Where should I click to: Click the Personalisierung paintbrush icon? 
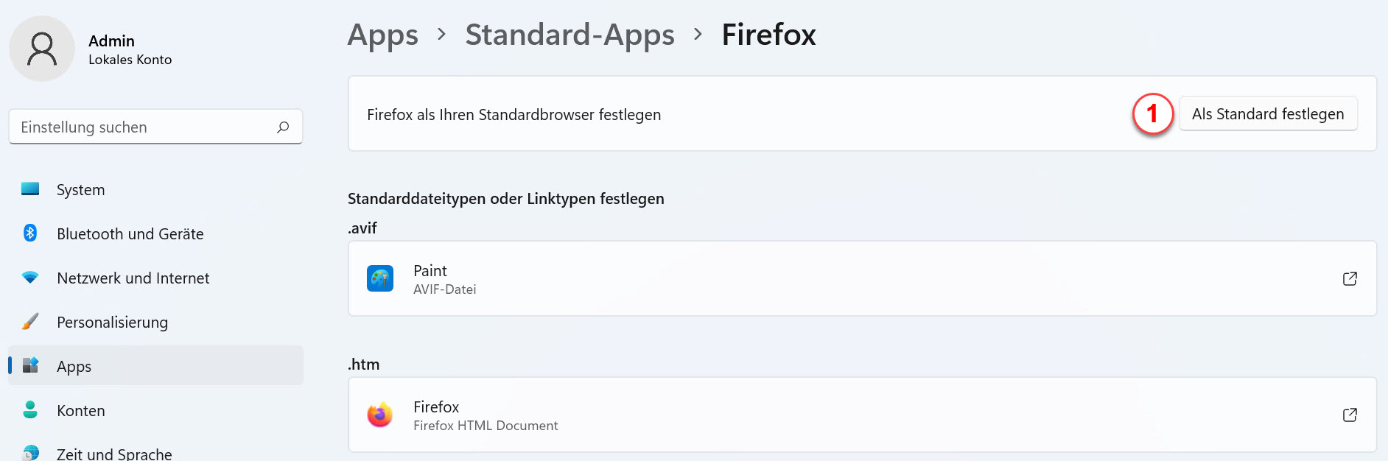tap(30, 322)
